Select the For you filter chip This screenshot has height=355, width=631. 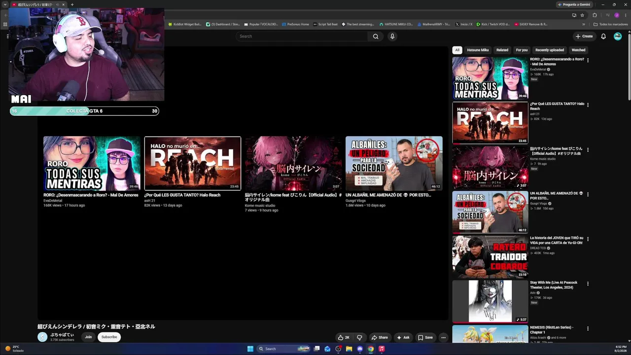[522, 50]
